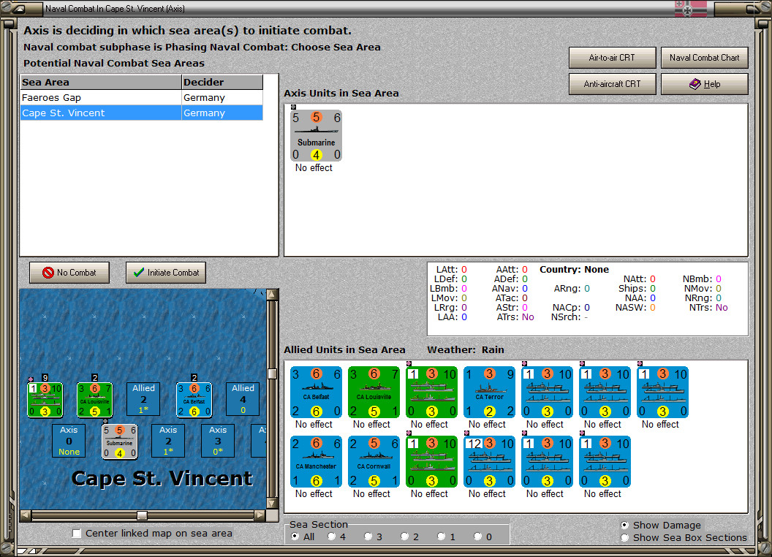
Task: Click the Allied 4 sea box on map
Action: click(x=243, y=399)
